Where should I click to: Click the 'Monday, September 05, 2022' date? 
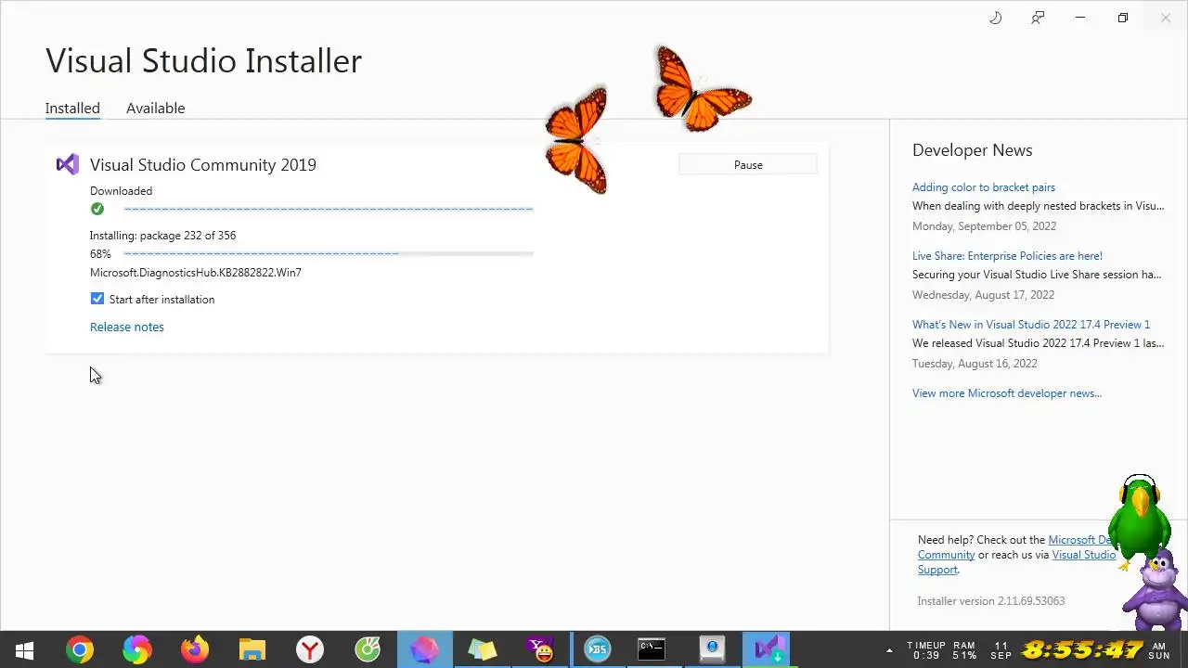click(984, 226)
